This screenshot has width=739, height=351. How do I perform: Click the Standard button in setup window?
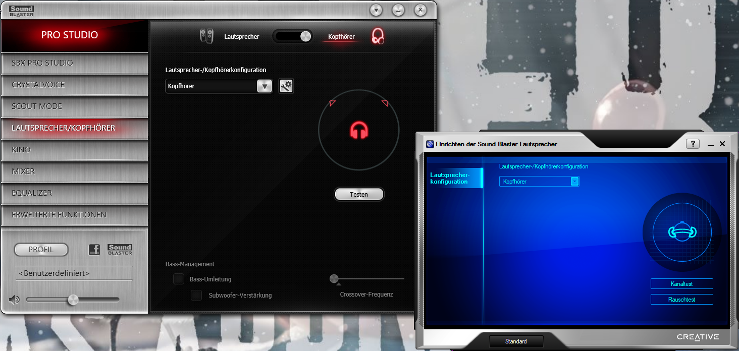516,341
